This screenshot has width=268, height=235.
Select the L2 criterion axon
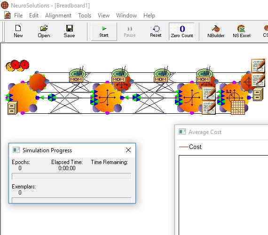[233, 97]
